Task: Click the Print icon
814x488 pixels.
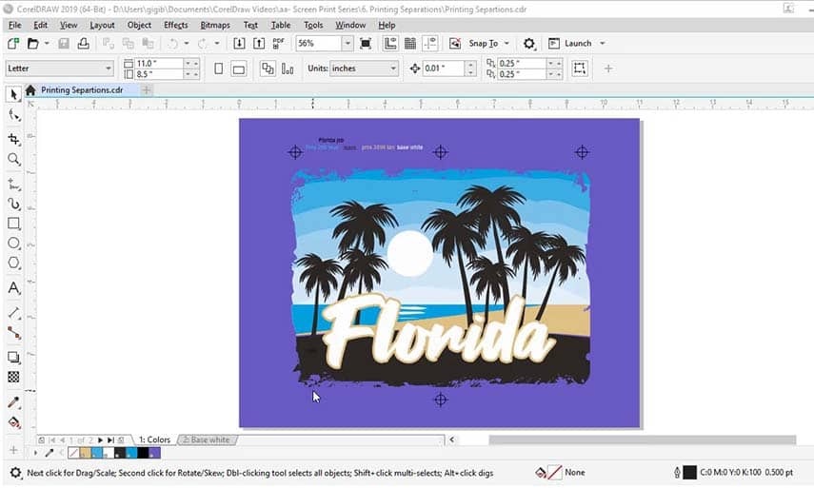Action: [83, 44]
